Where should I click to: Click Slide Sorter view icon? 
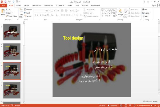[x=126, y=105]
